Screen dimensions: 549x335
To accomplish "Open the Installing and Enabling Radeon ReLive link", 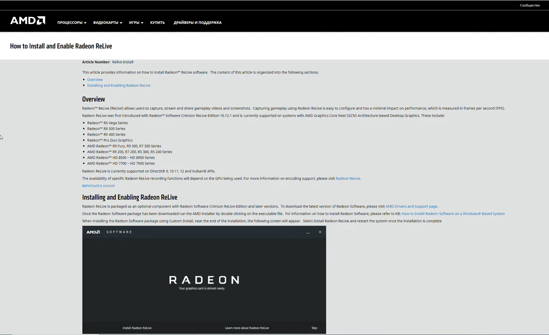I will pyautogui.click(x=119, y=85).
